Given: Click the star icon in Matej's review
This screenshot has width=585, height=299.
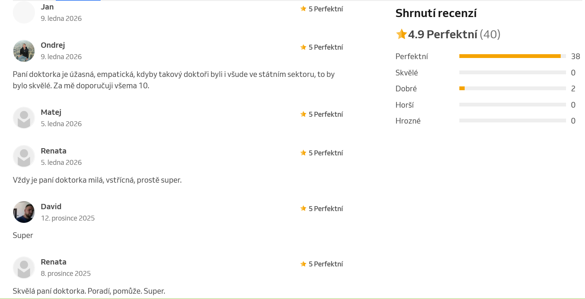Looking at the screenshot, I should 303,114.
